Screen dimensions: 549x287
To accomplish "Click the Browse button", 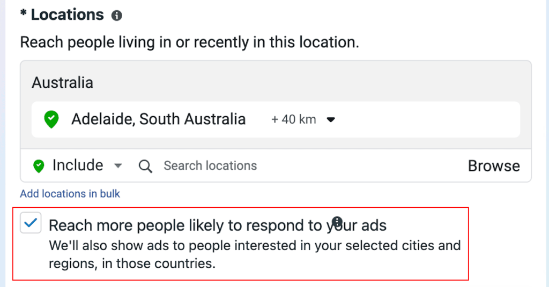I will tap(494, 166).
